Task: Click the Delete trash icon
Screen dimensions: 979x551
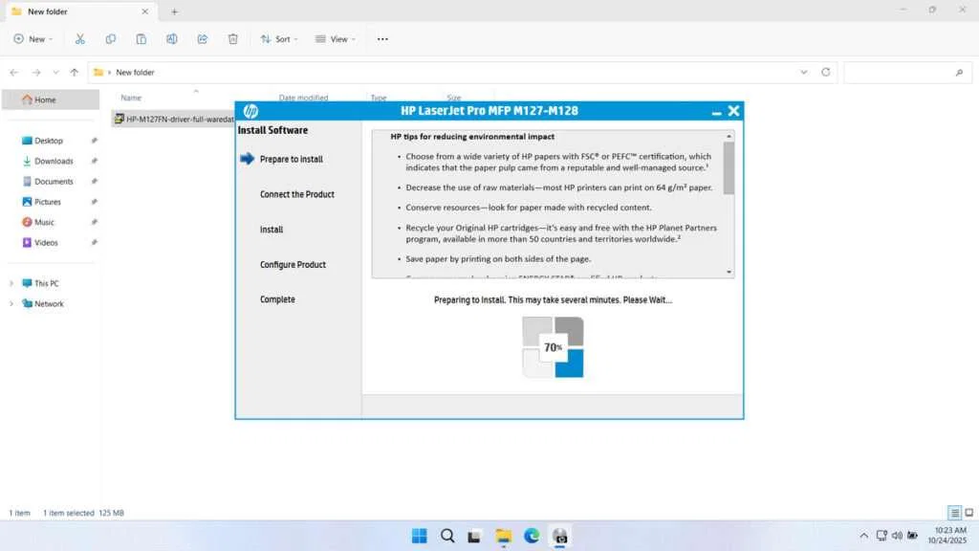Action: point(232,38)
